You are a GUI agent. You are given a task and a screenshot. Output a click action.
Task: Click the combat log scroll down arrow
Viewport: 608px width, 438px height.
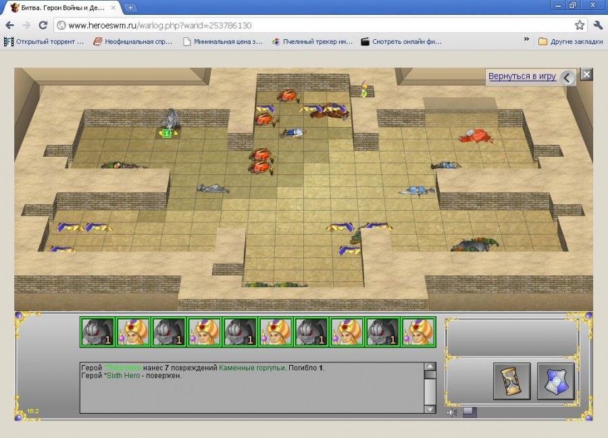(x=430, y=408)
